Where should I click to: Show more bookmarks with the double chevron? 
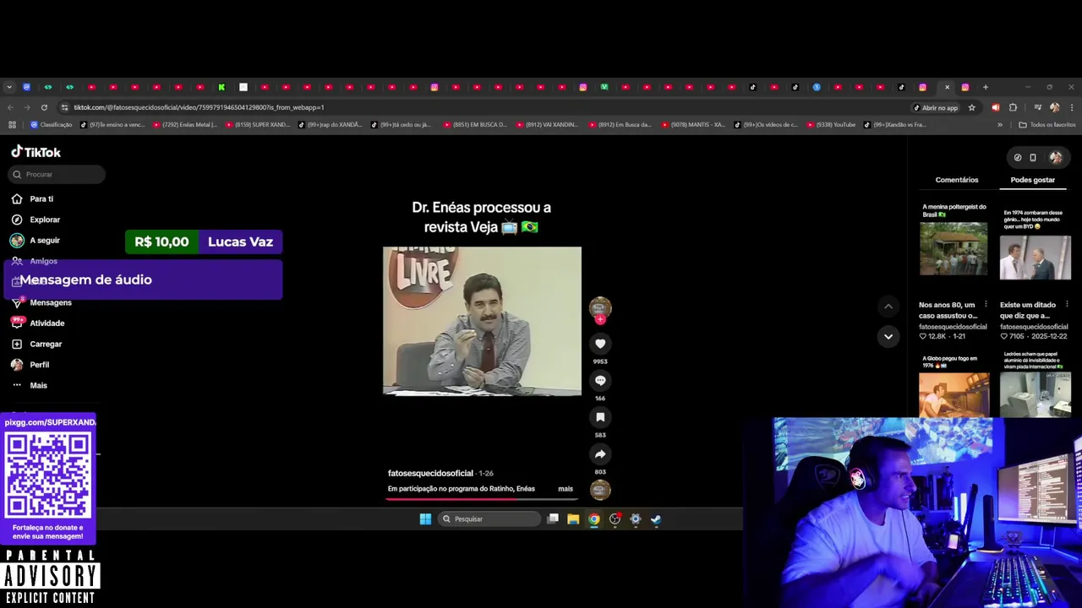tap(999, 125)
